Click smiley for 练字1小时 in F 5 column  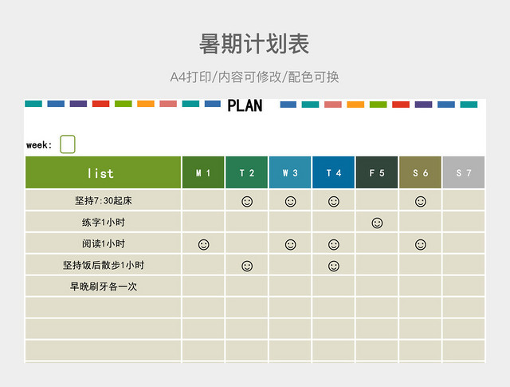pos(377,223)
